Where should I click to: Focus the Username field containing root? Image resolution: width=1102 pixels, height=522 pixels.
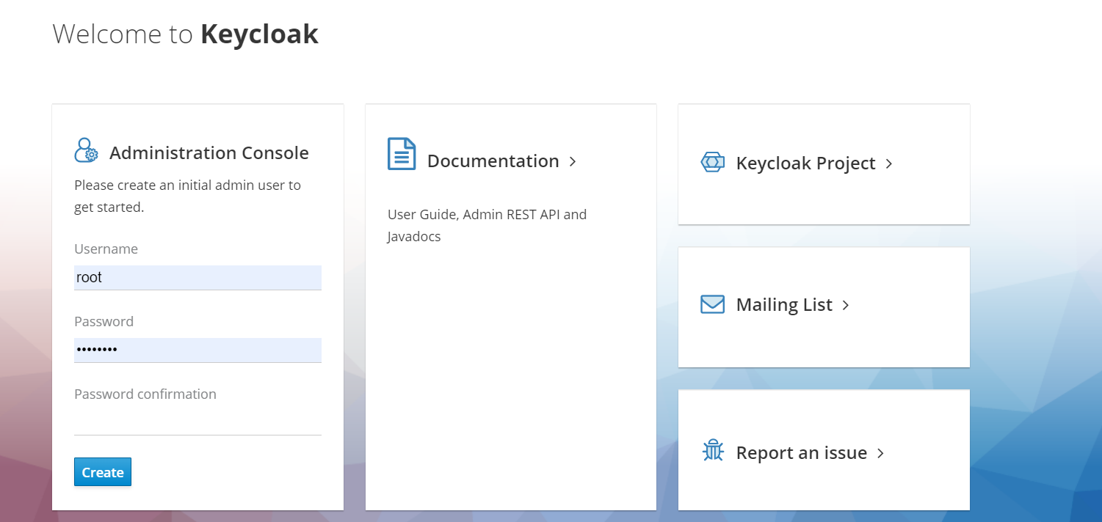click(x=197, y=278)
